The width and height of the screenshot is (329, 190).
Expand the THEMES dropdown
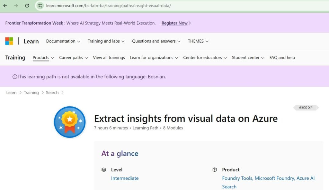coord(198,41)
